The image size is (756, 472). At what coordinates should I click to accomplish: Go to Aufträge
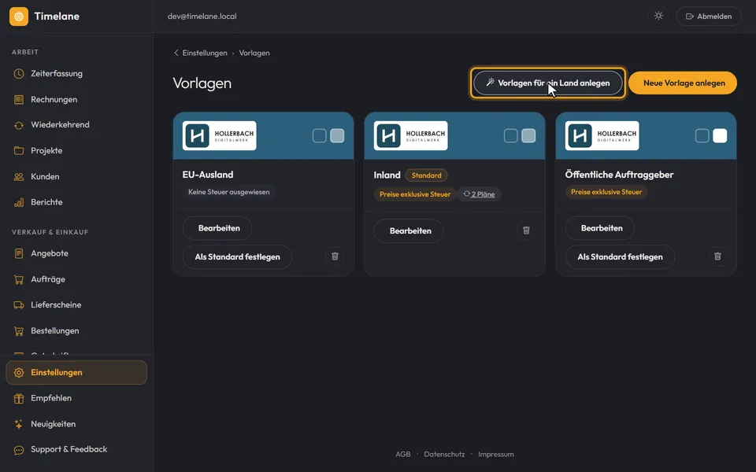pos(76,279)
